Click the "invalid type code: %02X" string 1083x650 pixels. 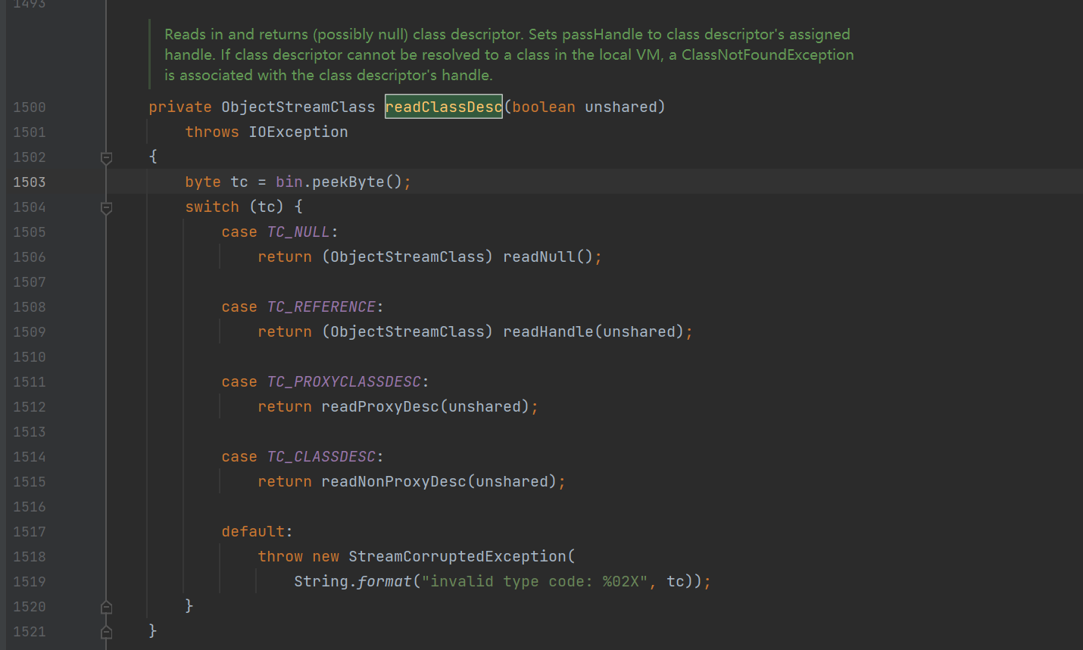pos(534,581)
